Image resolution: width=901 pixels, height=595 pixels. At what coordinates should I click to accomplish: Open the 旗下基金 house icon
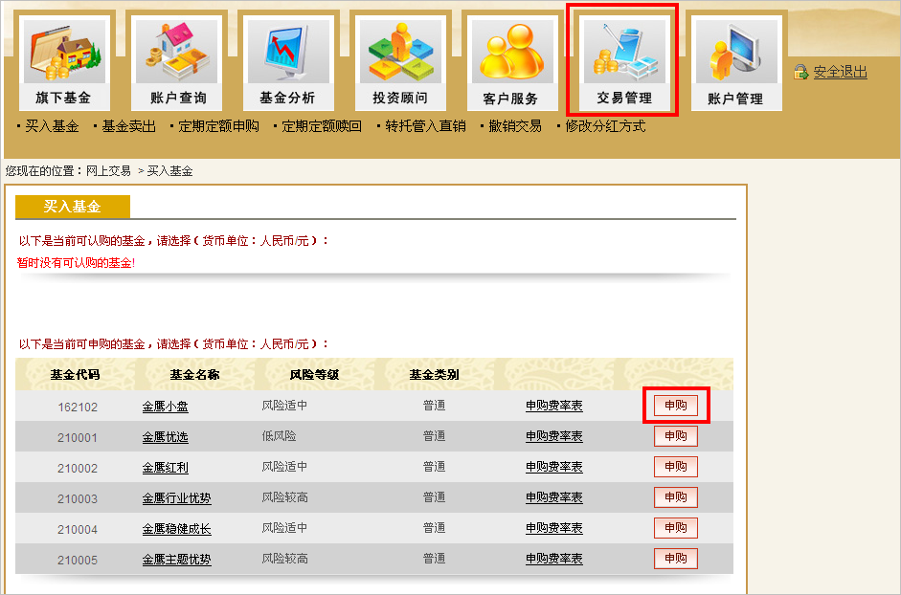tap(64, 52)
